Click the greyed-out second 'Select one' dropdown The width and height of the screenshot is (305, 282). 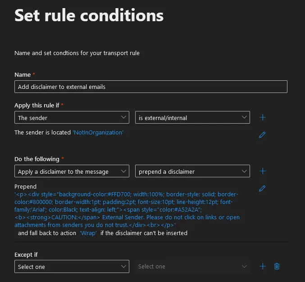point(192,267)
